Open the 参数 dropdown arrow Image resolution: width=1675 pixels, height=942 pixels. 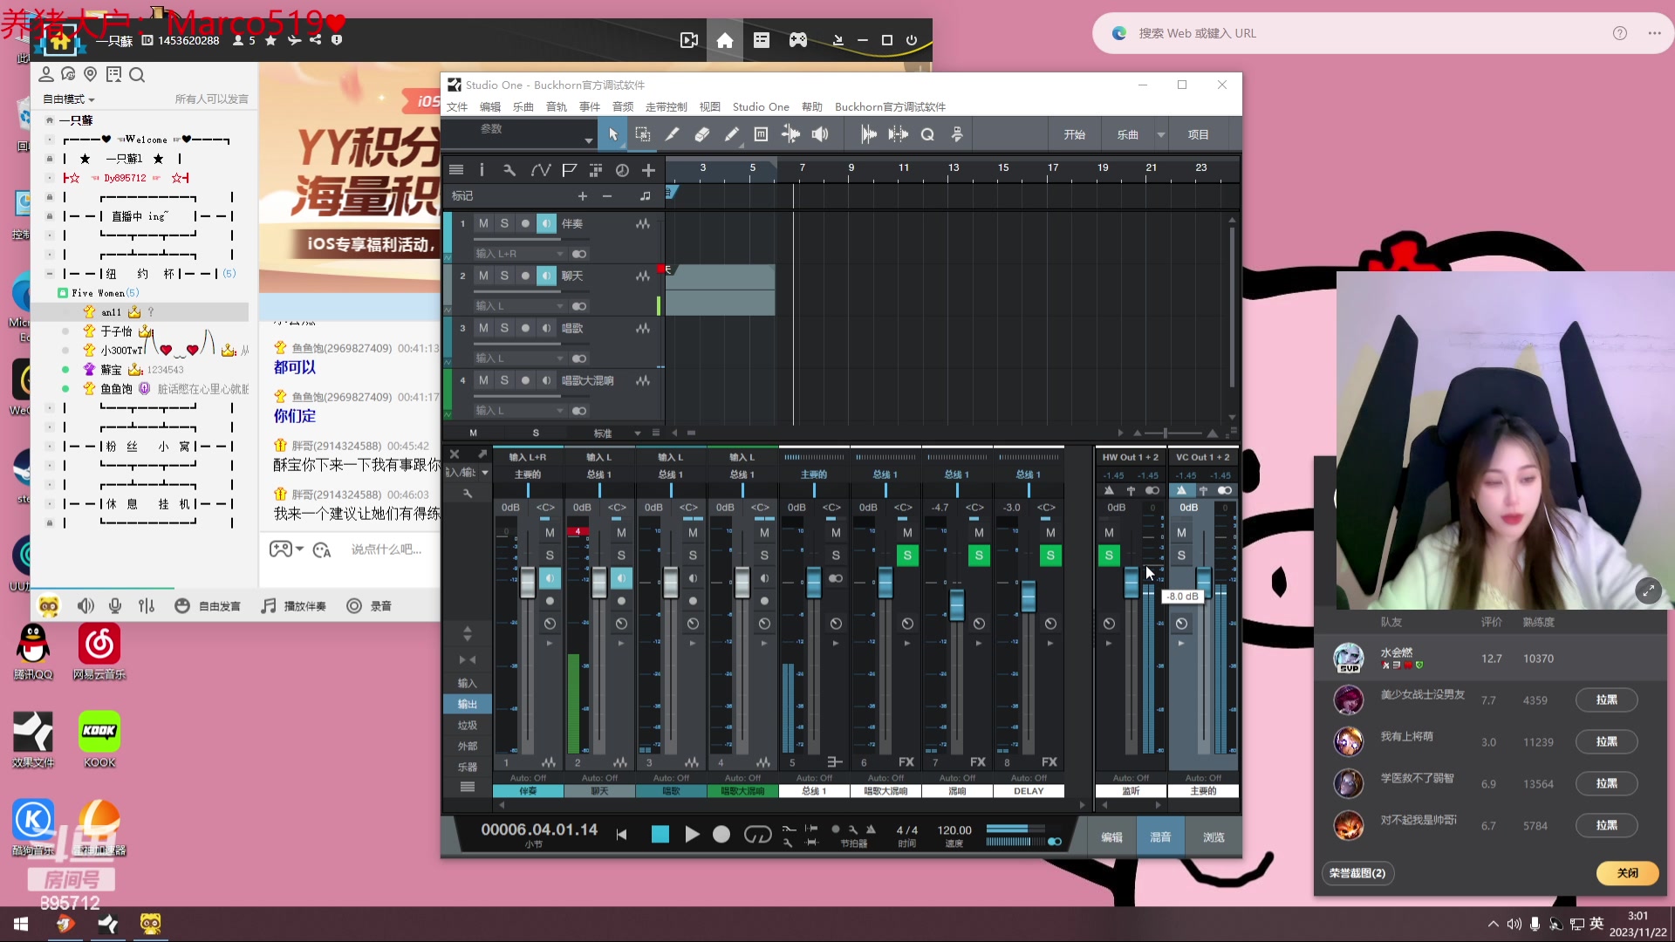[x=589, y=140]
